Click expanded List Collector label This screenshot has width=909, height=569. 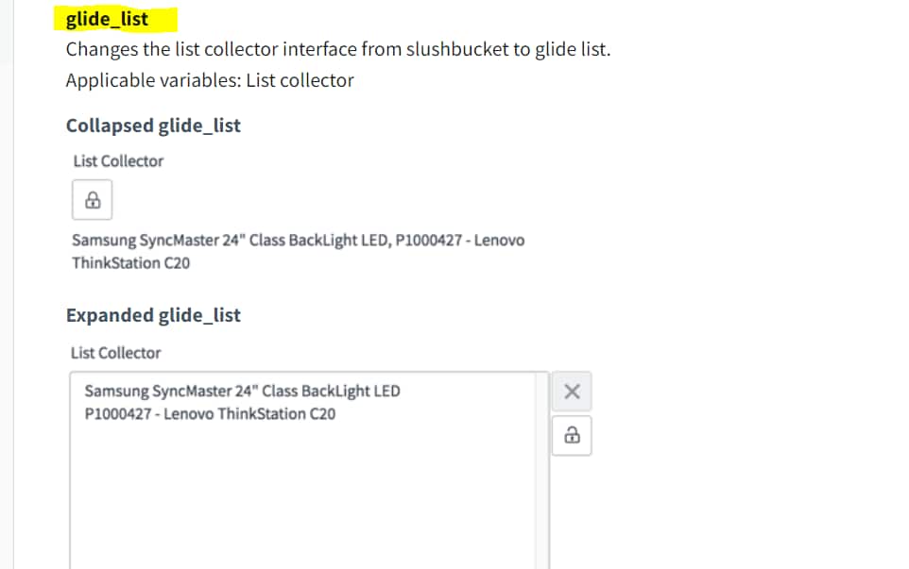click(116, 353)
